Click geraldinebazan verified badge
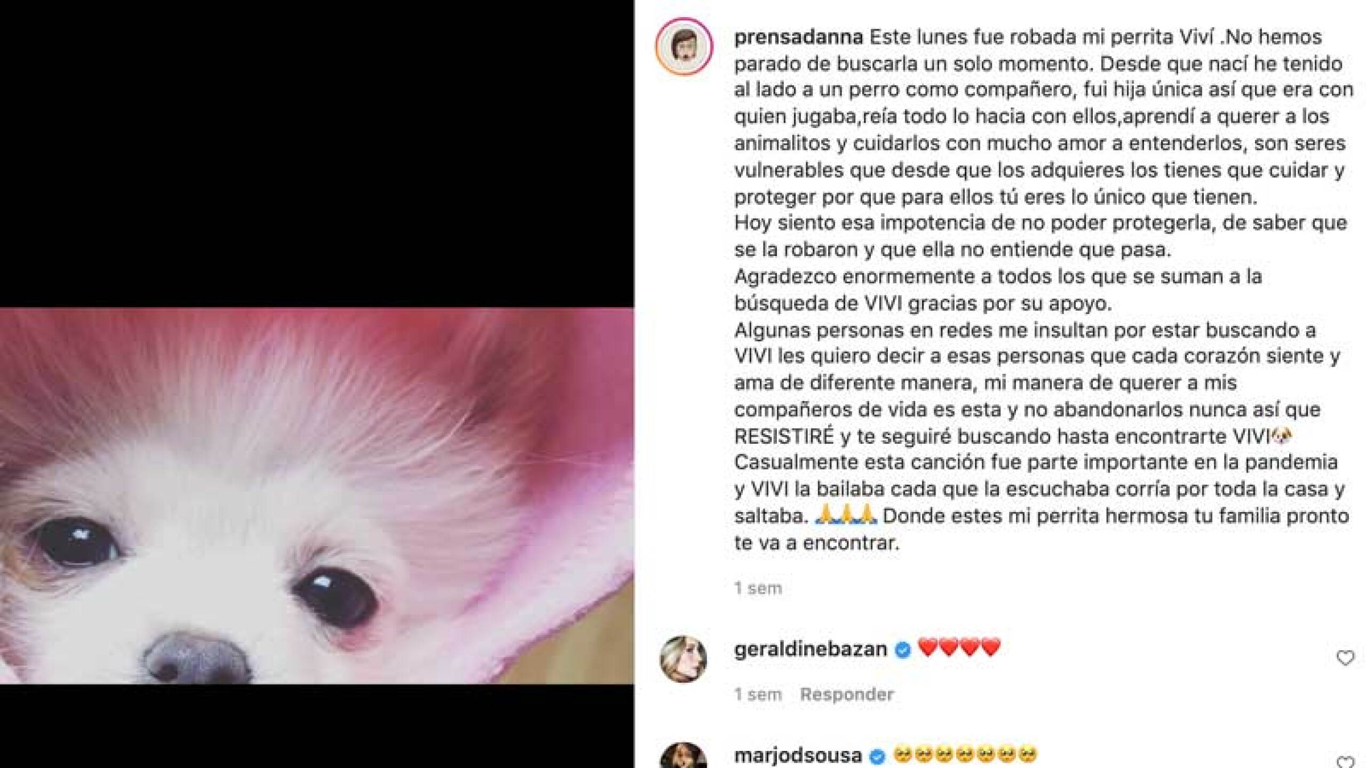Viewport: 1366px width, 768px height. click(902, 650)
